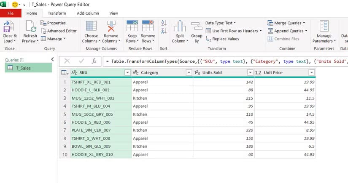
Task: Click the SKU column text type icon
Action: coord(74,73)
